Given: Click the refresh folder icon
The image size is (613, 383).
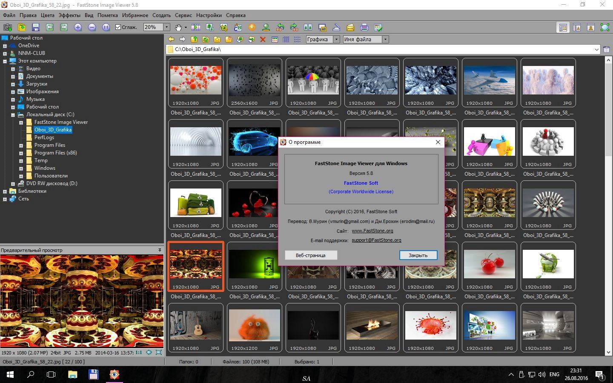Looking at the screenshot, I should [x=206, y=39].
